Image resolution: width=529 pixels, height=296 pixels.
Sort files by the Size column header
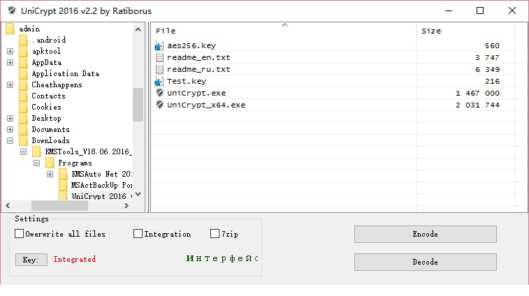tap(465, 31)
